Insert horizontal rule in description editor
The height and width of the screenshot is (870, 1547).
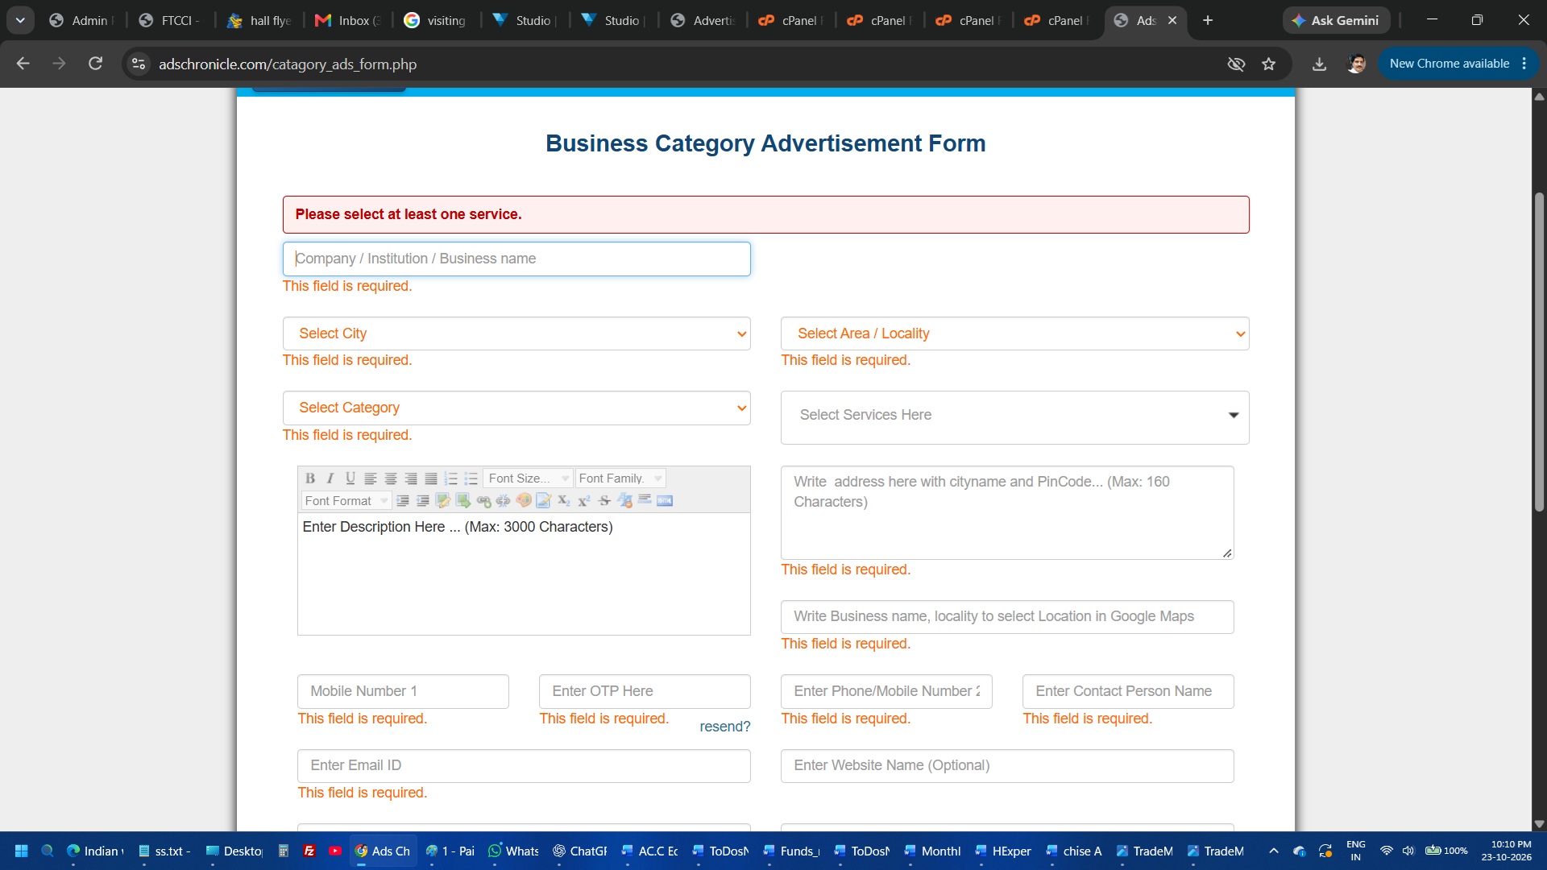[x=645, y=501]
